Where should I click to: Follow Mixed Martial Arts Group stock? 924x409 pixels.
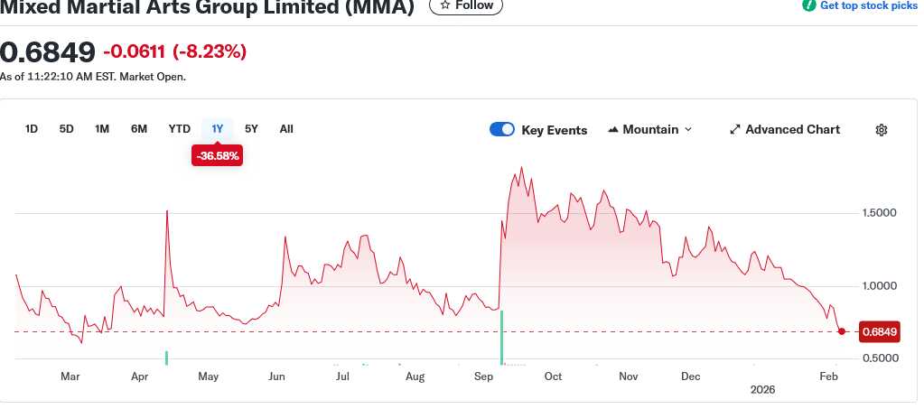pyautogui.click(x=466, y=5)
